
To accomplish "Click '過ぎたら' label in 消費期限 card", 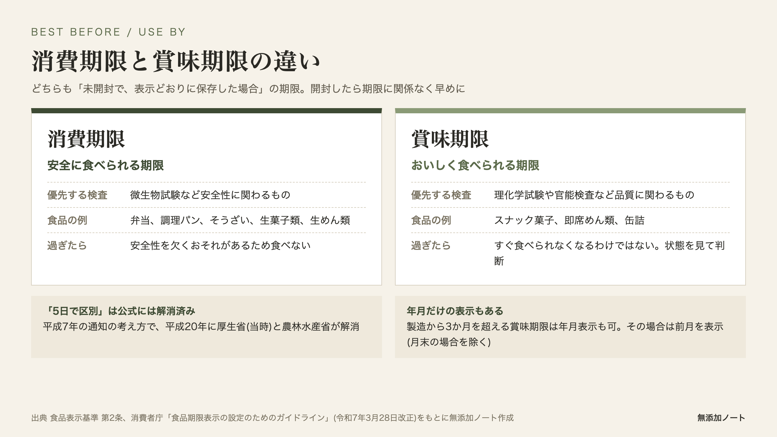I will click(x=67, y=245).
